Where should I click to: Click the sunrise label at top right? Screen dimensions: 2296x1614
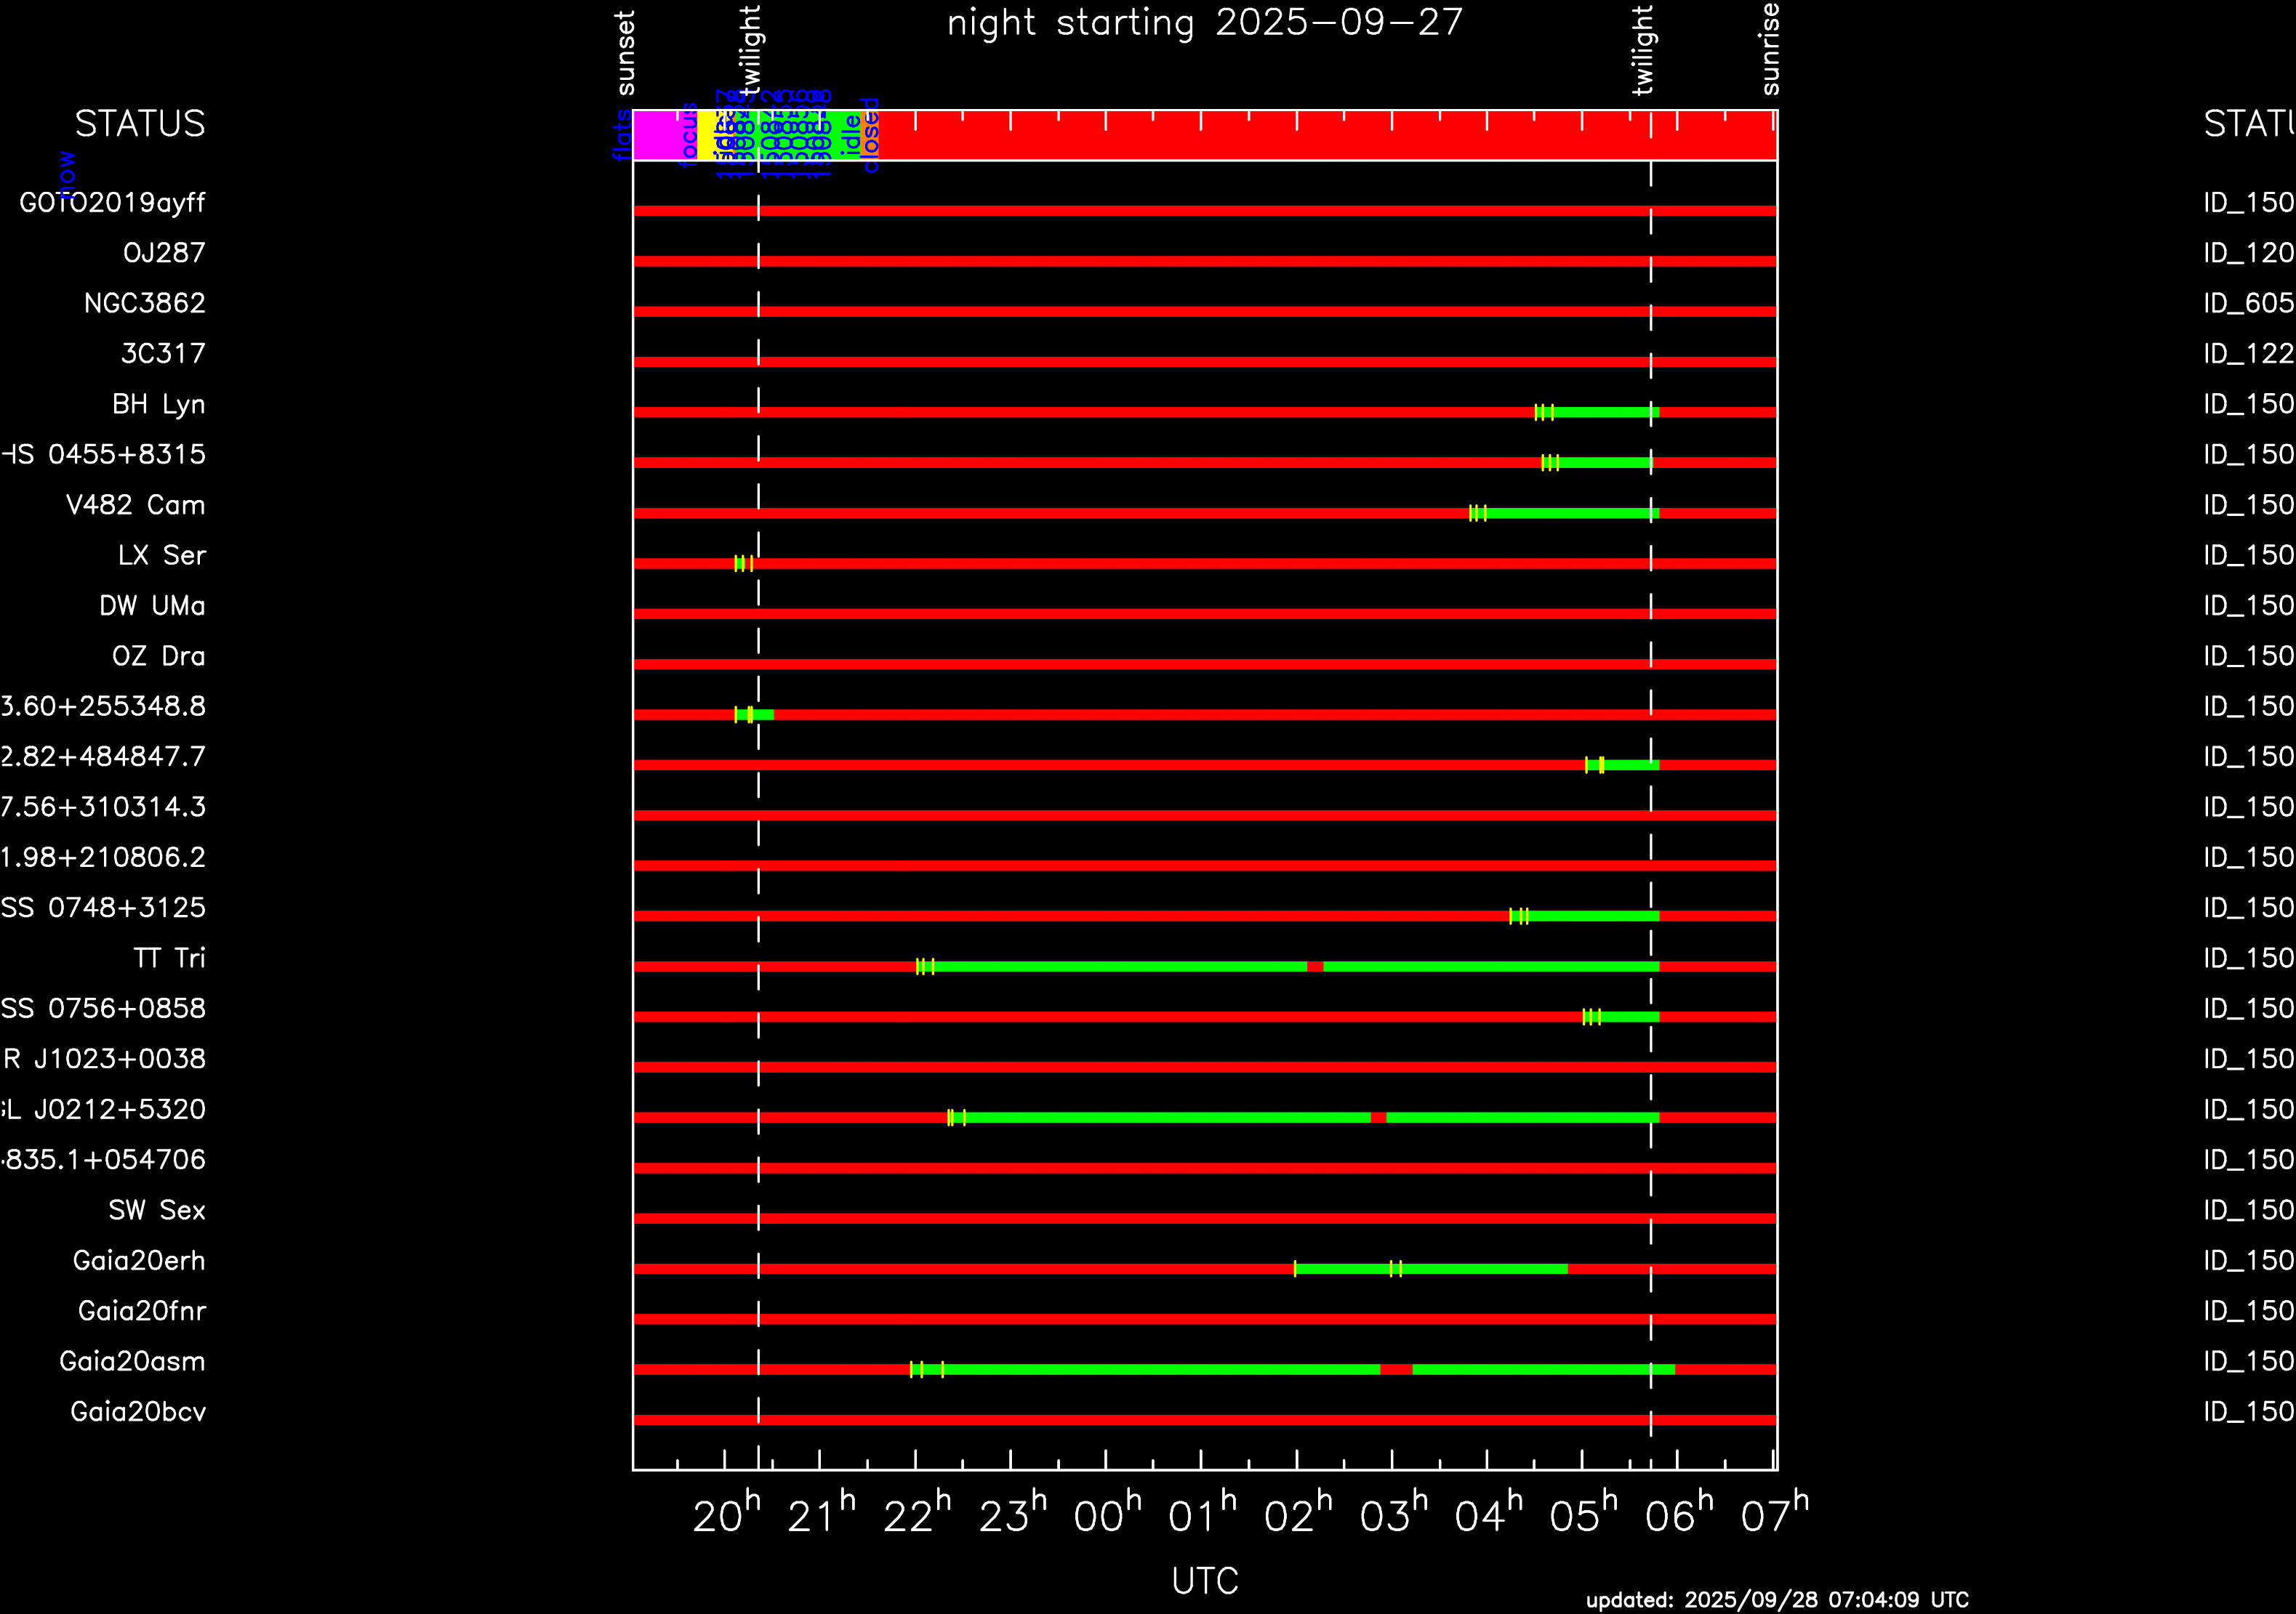pos(1770,48)
